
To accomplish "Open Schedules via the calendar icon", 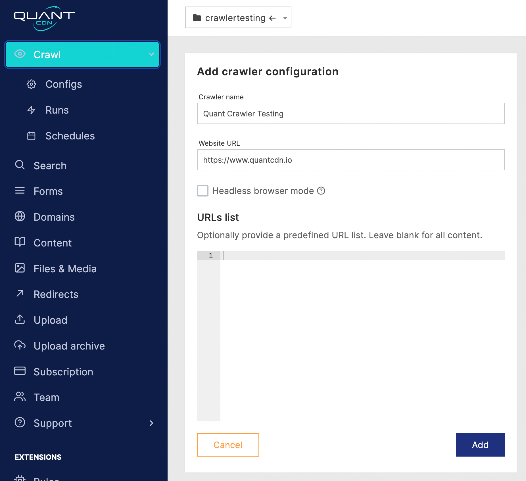I will (x=32, y=136).
